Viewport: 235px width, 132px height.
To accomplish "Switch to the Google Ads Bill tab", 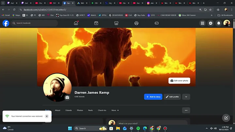I will point(82,3).
